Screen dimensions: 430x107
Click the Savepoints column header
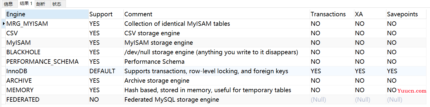[x=406, y=14]
